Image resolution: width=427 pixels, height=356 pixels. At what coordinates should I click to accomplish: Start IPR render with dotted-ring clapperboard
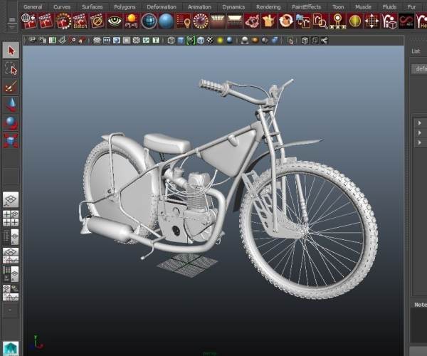[x=63, y=21]
